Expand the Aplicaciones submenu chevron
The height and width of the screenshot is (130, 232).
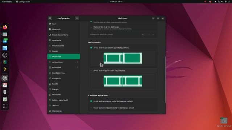click(x=77, y=62)
